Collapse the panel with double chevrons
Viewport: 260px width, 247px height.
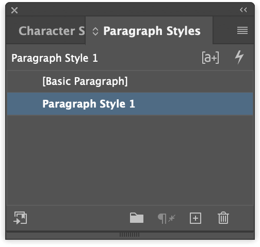(243, 10)
